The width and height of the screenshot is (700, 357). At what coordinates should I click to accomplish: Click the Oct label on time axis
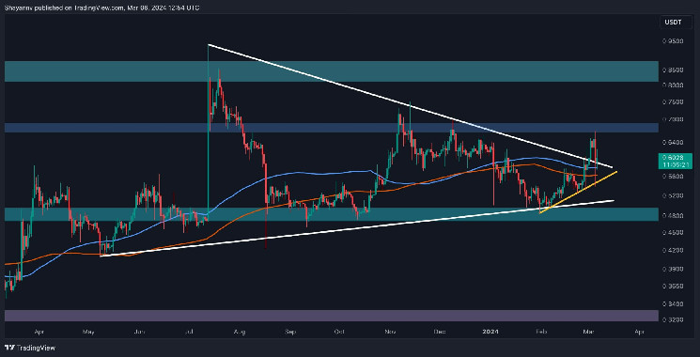[340, 332]
